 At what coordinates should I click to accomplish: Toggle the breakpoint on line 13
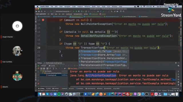[43, 20]
